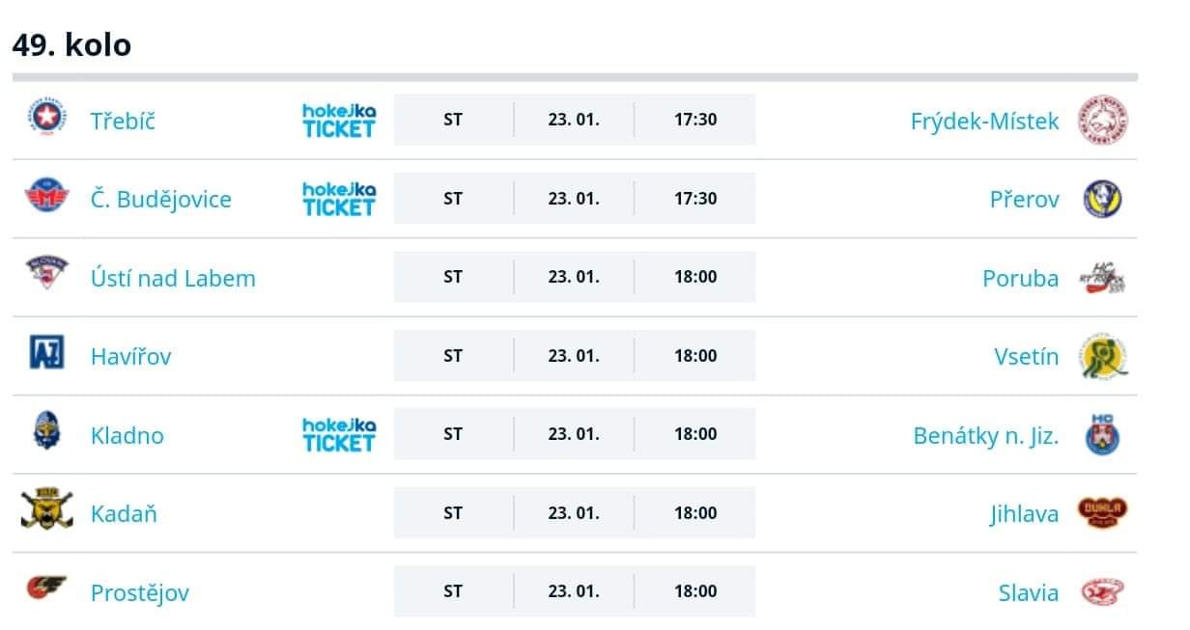The height and width of the screenshot is (630, 1190).
Task: Click the Jihlava Dukla team logo
Action: coord(1103,512)
